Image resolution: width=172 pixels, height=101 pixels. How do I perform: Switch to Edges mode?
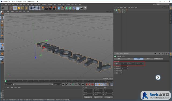pos(2,33)
